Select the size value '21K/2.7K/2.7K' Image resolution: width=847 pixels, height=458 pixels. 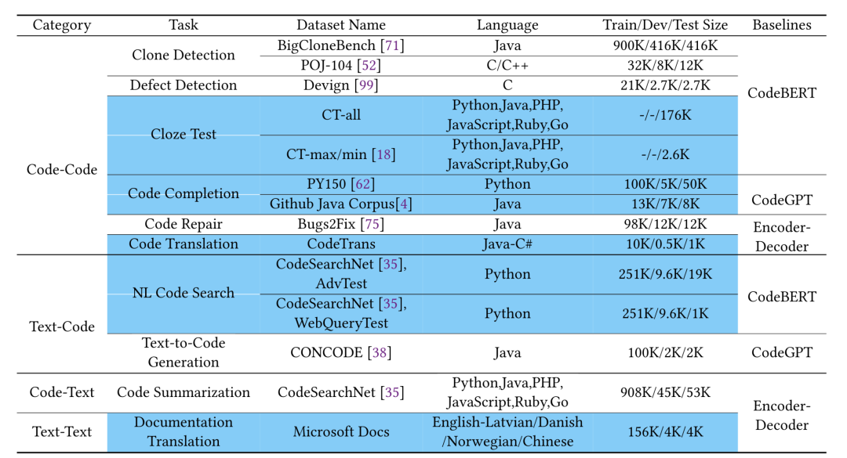tap(665, 85)
